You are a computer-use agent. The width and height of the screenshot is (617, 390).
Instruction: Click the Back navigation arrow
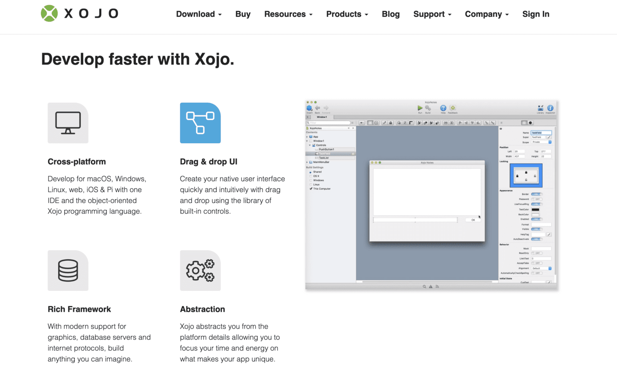[317, 108]
